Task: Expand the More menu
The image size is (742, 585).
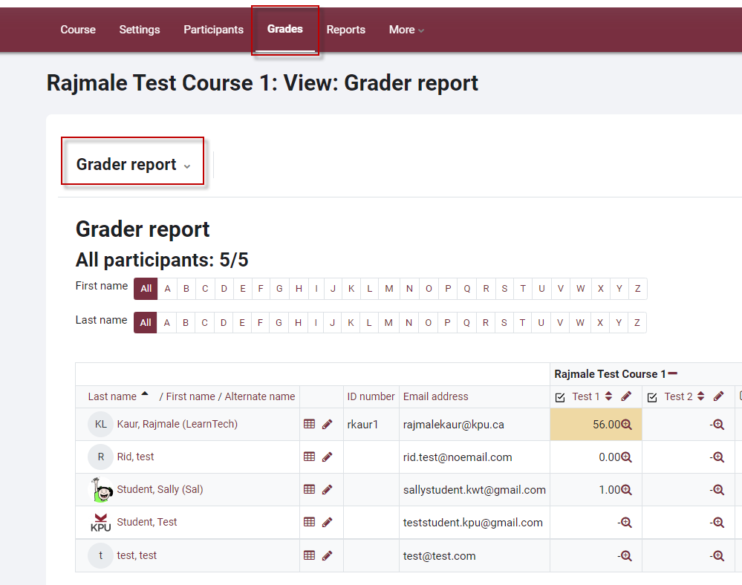Action: [406, 29]
